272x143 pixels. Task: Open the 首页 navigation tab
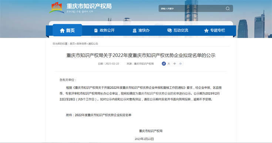point(67,30)
